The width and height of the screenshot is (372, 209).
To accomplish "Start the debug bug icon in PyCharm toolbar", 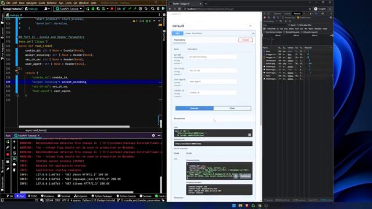I will (93, 9).
